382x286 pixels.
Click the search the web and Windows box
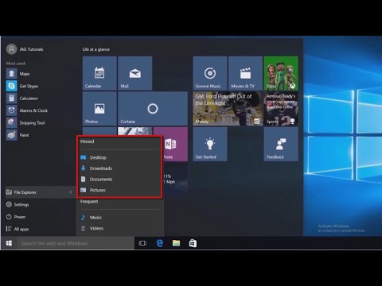point(76,243)
